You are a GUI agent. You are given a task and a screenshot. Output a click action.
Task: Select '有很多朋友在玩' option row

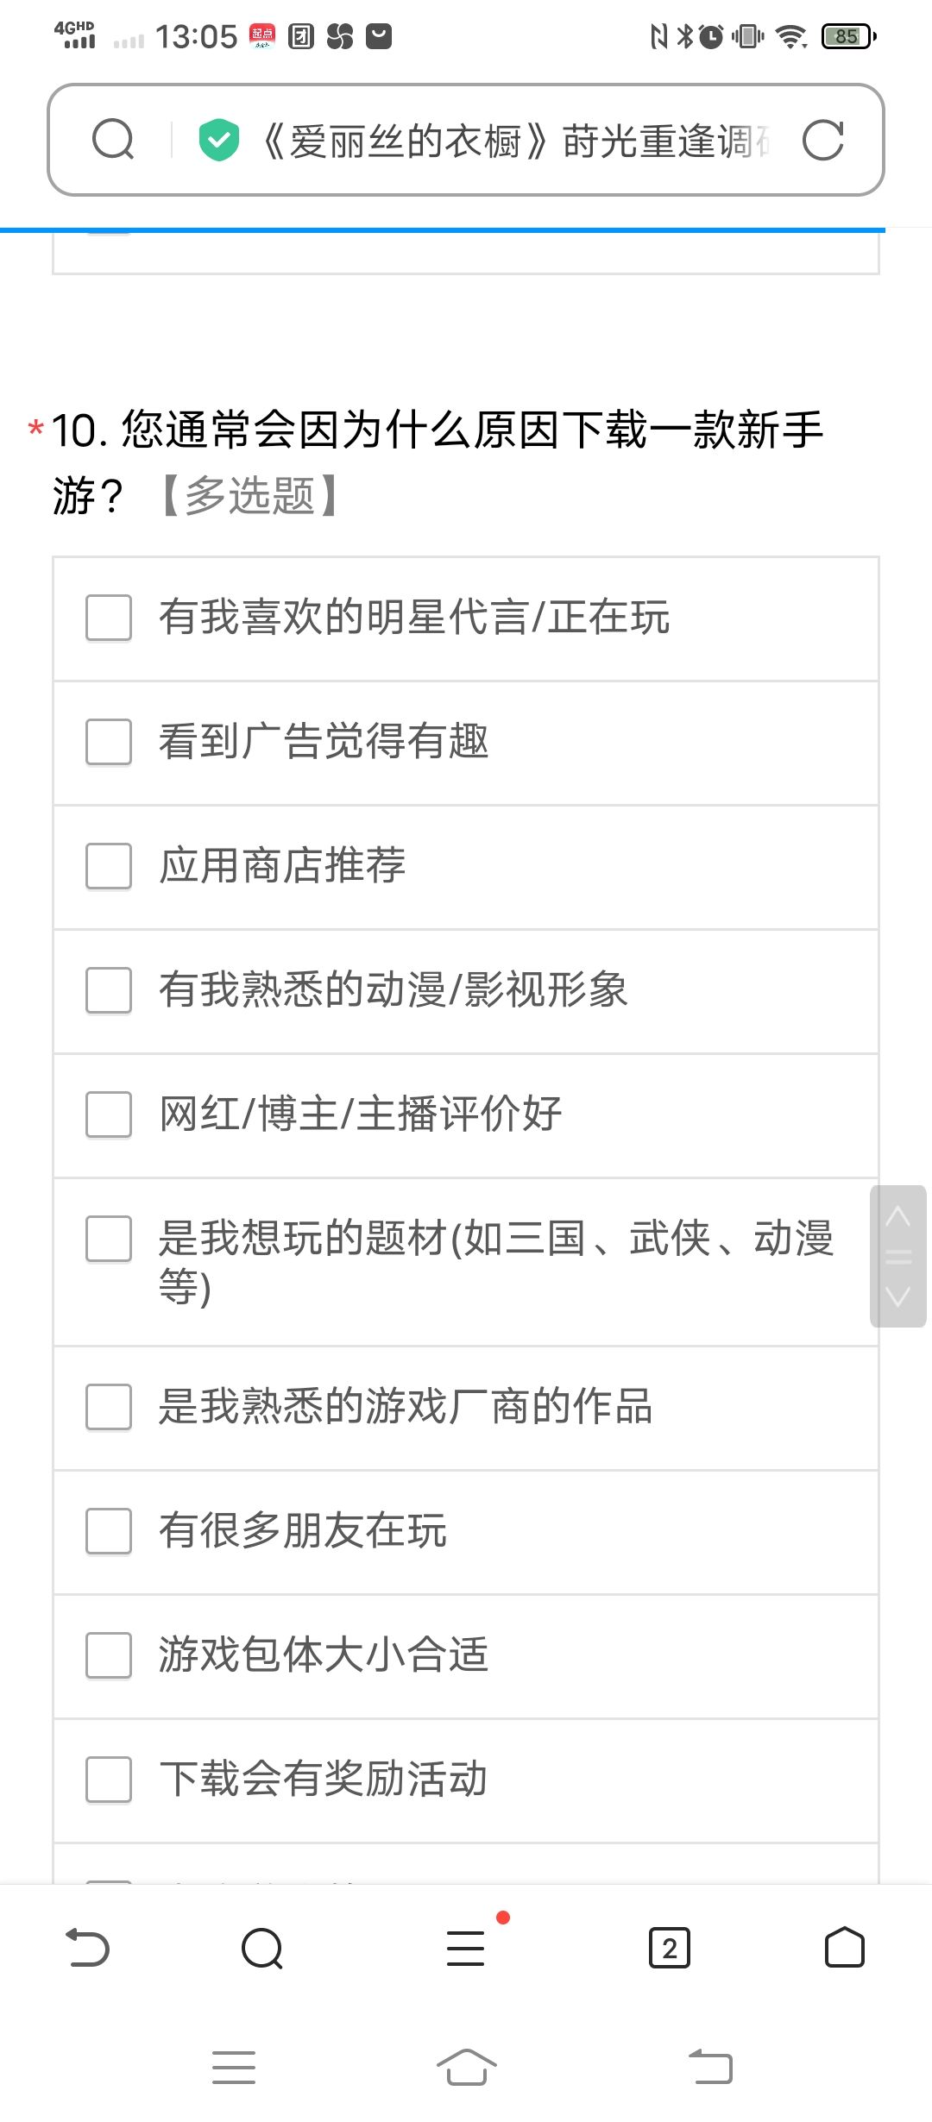pyautogui.click(x=466, y=1532)
